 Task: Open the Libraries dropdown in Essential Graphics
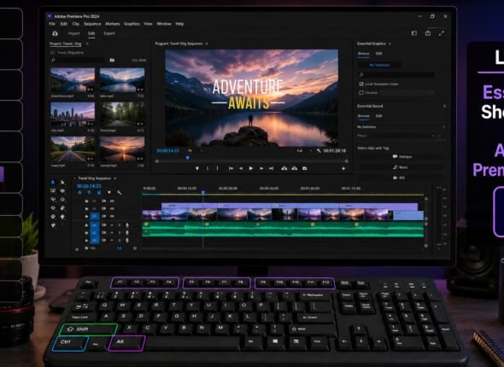click(x=407, y=92)
